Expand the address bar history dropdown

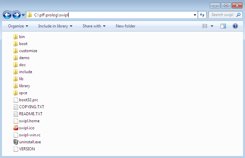pyautogui.click(x=195, y=15)
